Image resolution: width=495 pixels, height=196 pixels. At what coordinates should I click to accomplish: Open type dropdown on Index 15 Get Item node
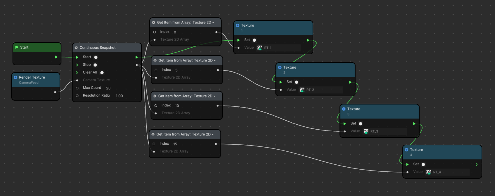pos(213,135)
